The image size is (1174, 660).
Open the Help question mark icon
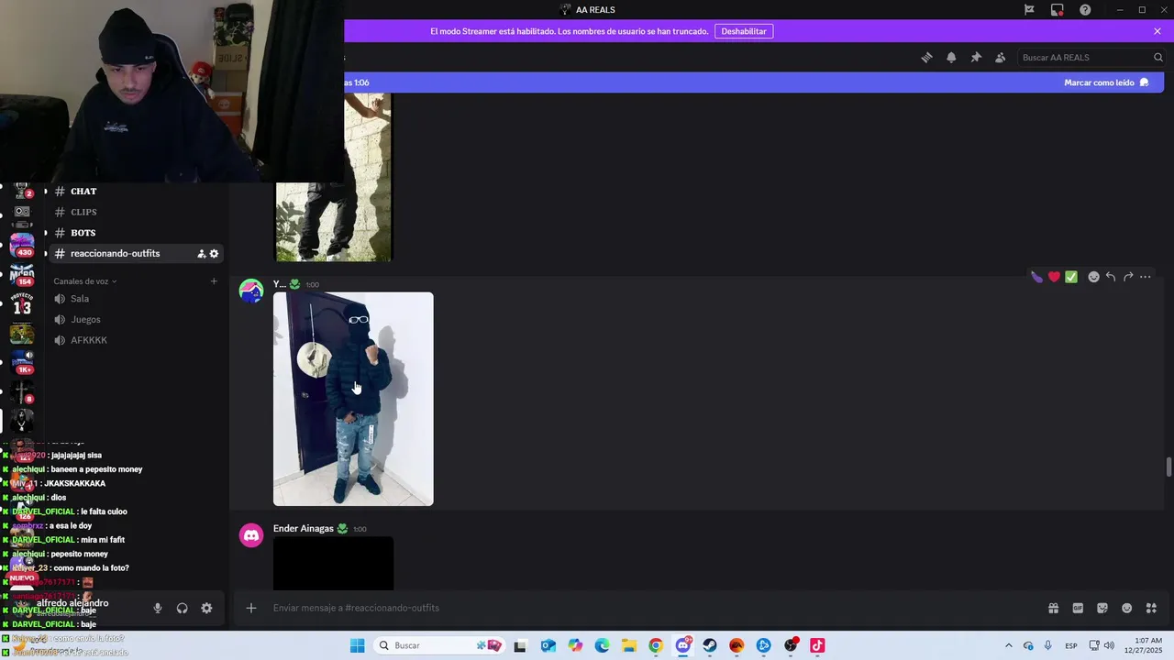pyautogui.click(x=1085, y=9)
